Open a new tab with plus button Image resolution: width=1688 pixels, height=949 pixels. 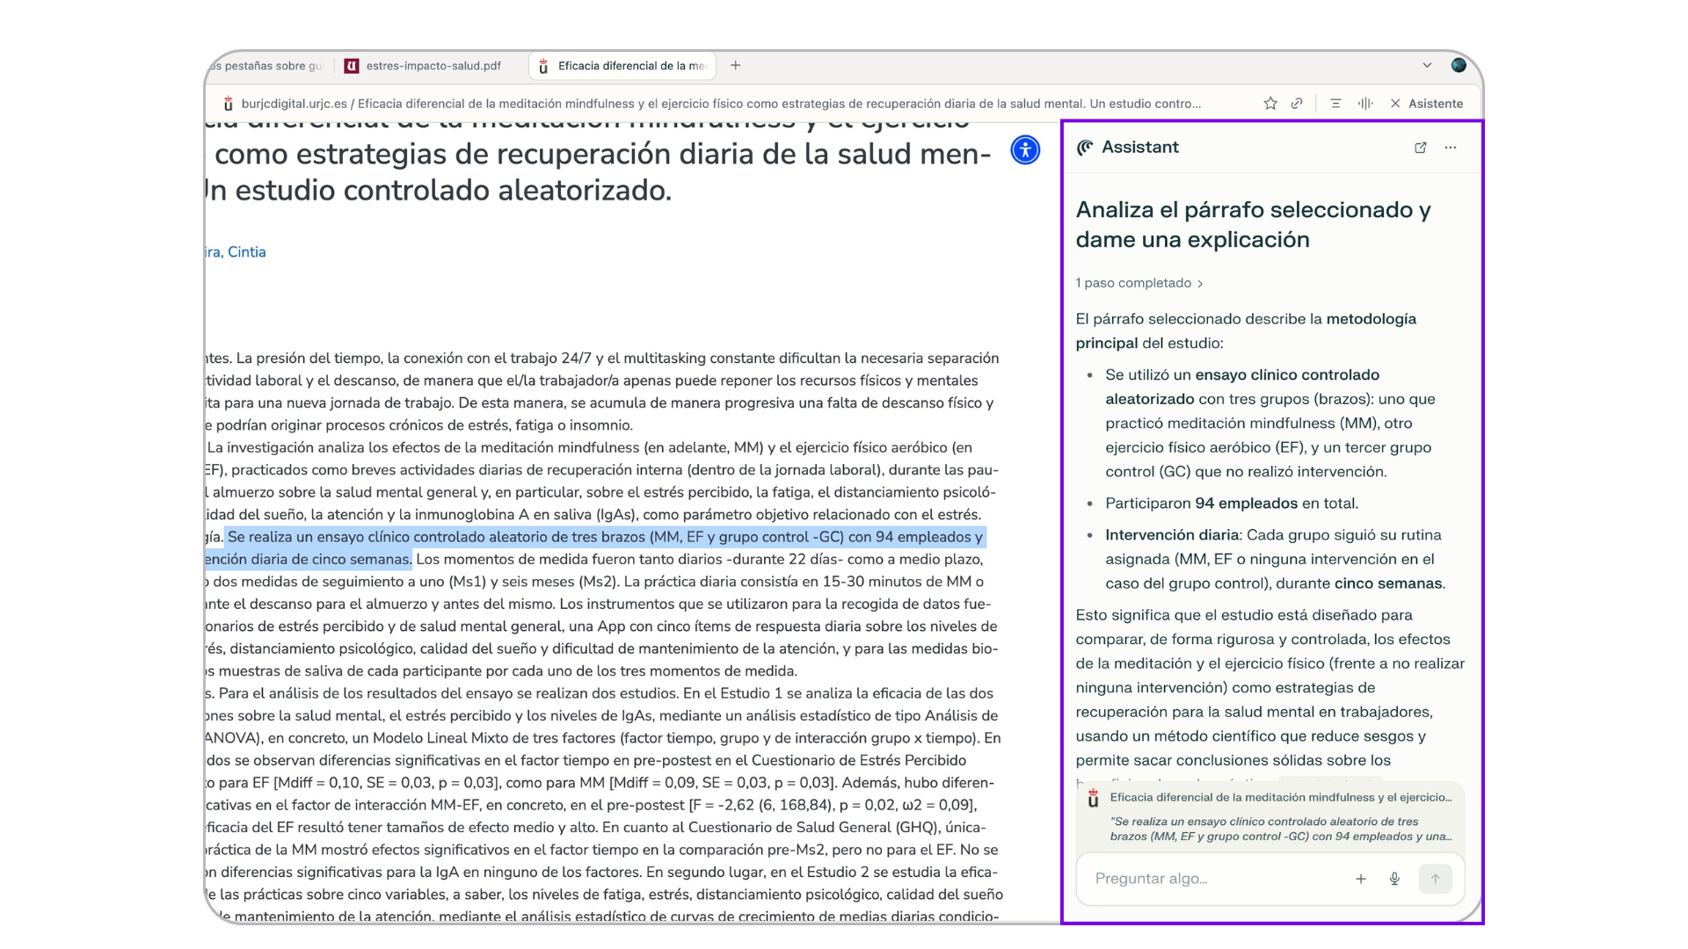736,66
